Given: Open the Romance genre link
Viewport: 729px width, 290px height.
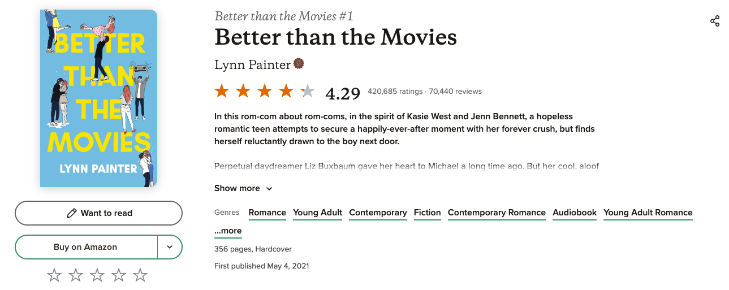Looking at the screenshot, I should [x=267, y=213].
